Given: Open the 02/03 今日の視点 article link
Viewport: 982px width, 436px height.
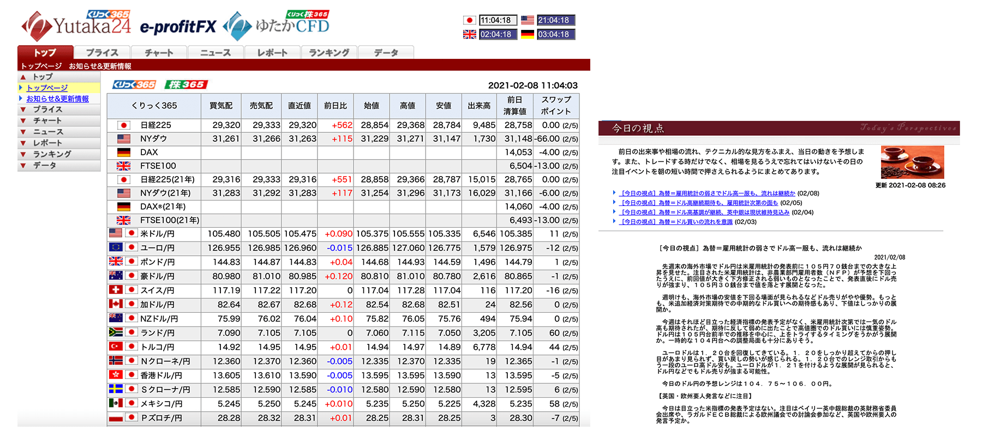Looking at the screenshot, I should (676, 222).
